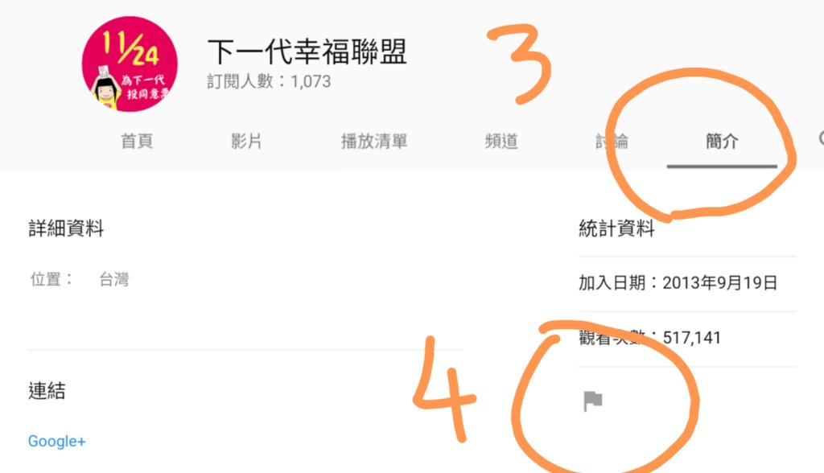824x473 pixels.
Task: Select the 播放清單 tab
Action: click(374, 142)
